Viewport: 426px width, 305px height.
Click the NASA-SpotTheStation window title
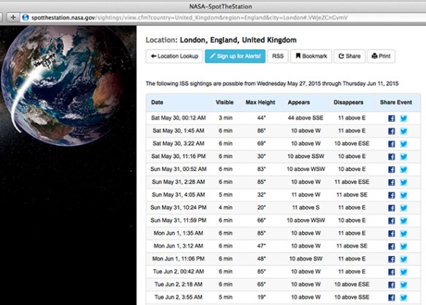coord(220,7)
